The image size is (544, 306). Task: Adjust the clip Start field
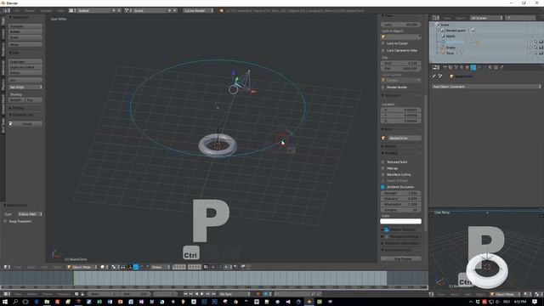click(400, 64)
